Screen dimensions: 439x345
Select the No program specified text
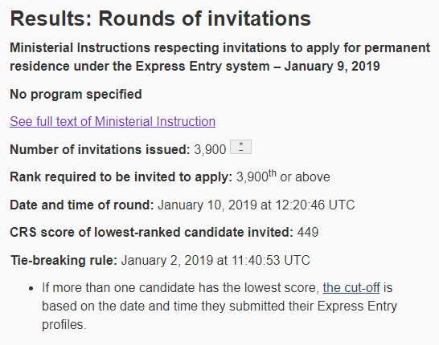point(76,95)
